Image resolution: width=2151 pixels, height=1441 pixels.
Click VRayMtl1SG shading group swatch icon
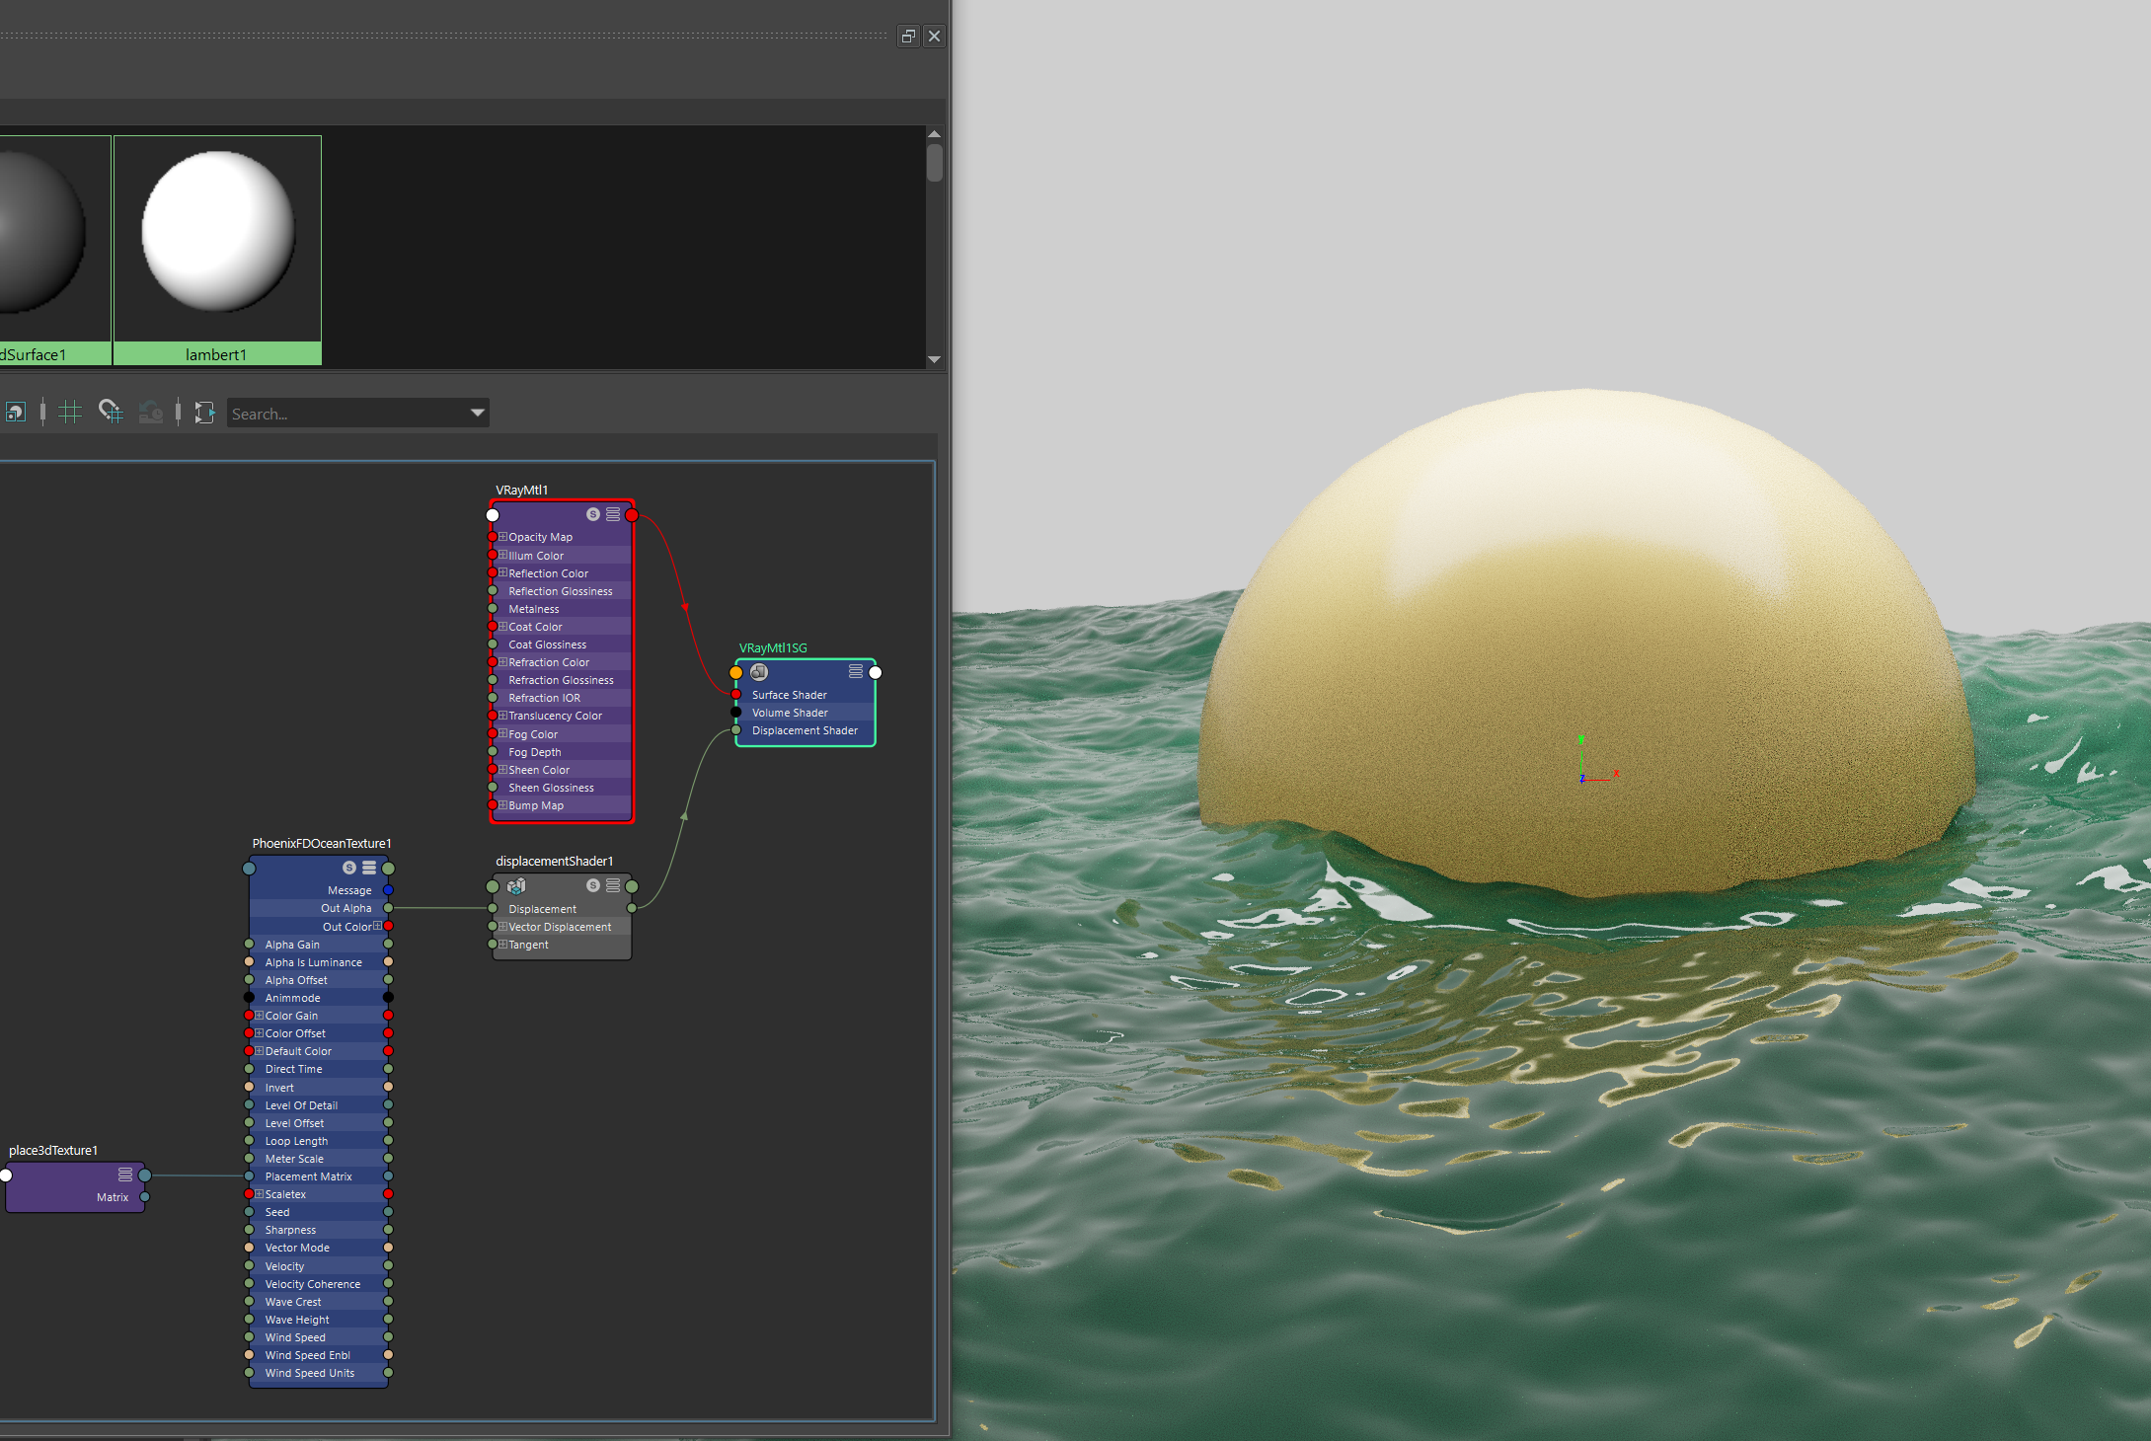pyautogui.click(x=759, y=672)
